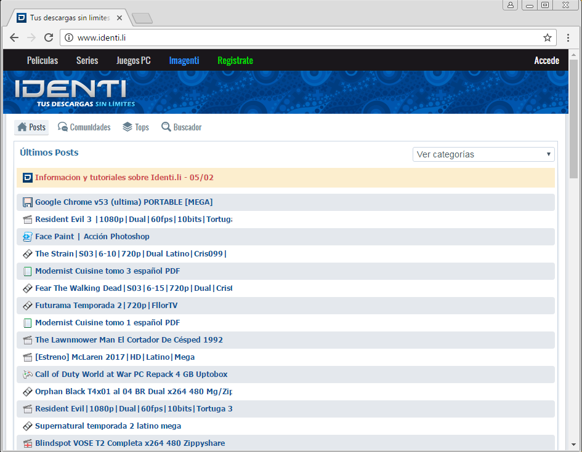582x452 pixels.
Task: Go to the Buscador tab
Action: (182, 127)
